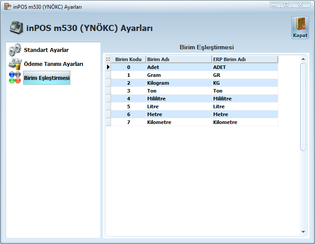Viewport: 315px width, 244px height.
Task: Click the Metre cell in Birim Adı column
Action: point(179,114)
